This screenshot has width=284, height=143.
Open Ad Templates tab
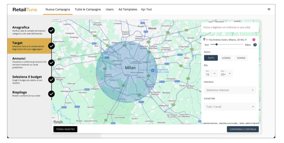pyautogui.click(x=128, y=9)
